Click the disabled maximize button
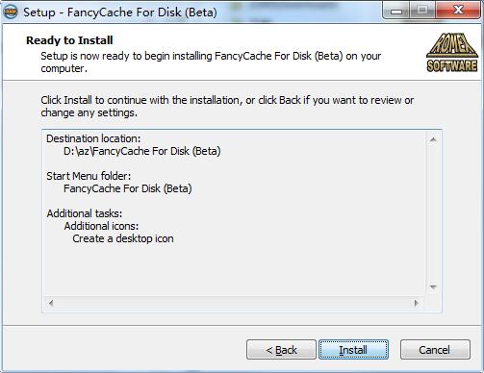The height and width of the screenshot is (373, 484). [422, 12]
